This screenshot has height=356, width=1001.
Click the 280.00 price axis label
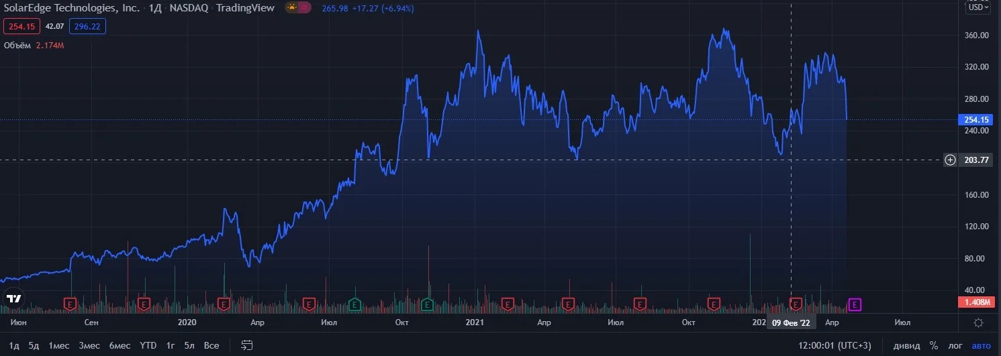click(x=975, y=99)
